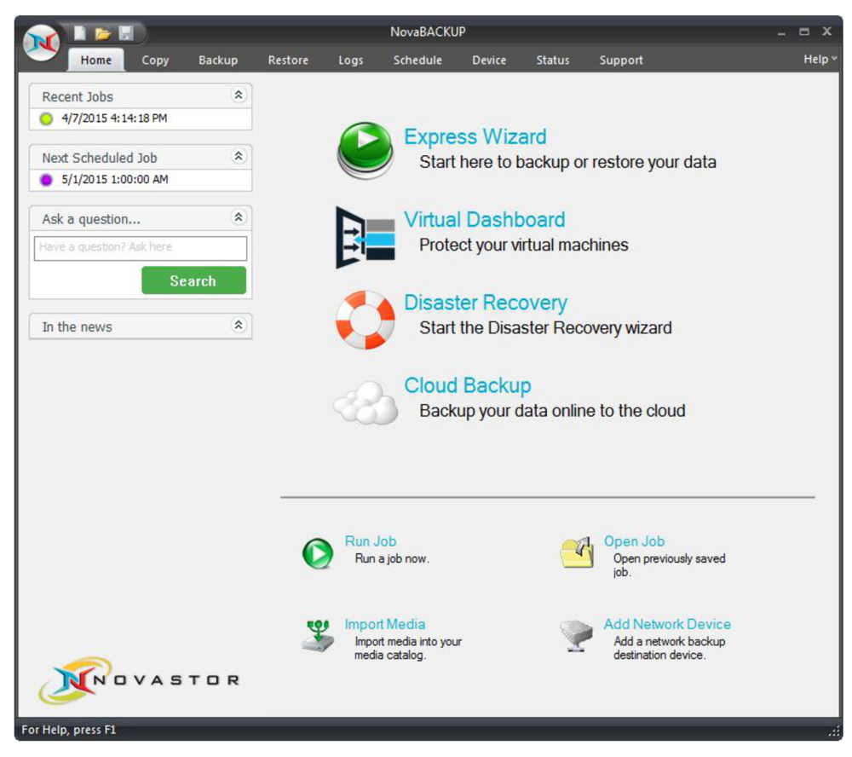The width and height of the screenshot is (852, 757).
Task: Click the Open folder icon in quick toolbar
Action: [x=103, y=34]
